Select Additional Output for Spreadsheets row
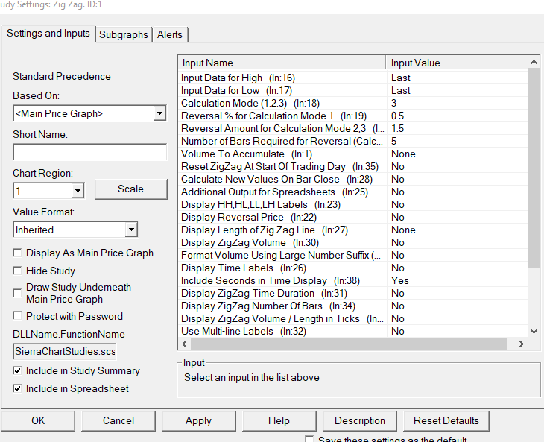The width and height of the screenshot is (544, 442). (353, 192)
